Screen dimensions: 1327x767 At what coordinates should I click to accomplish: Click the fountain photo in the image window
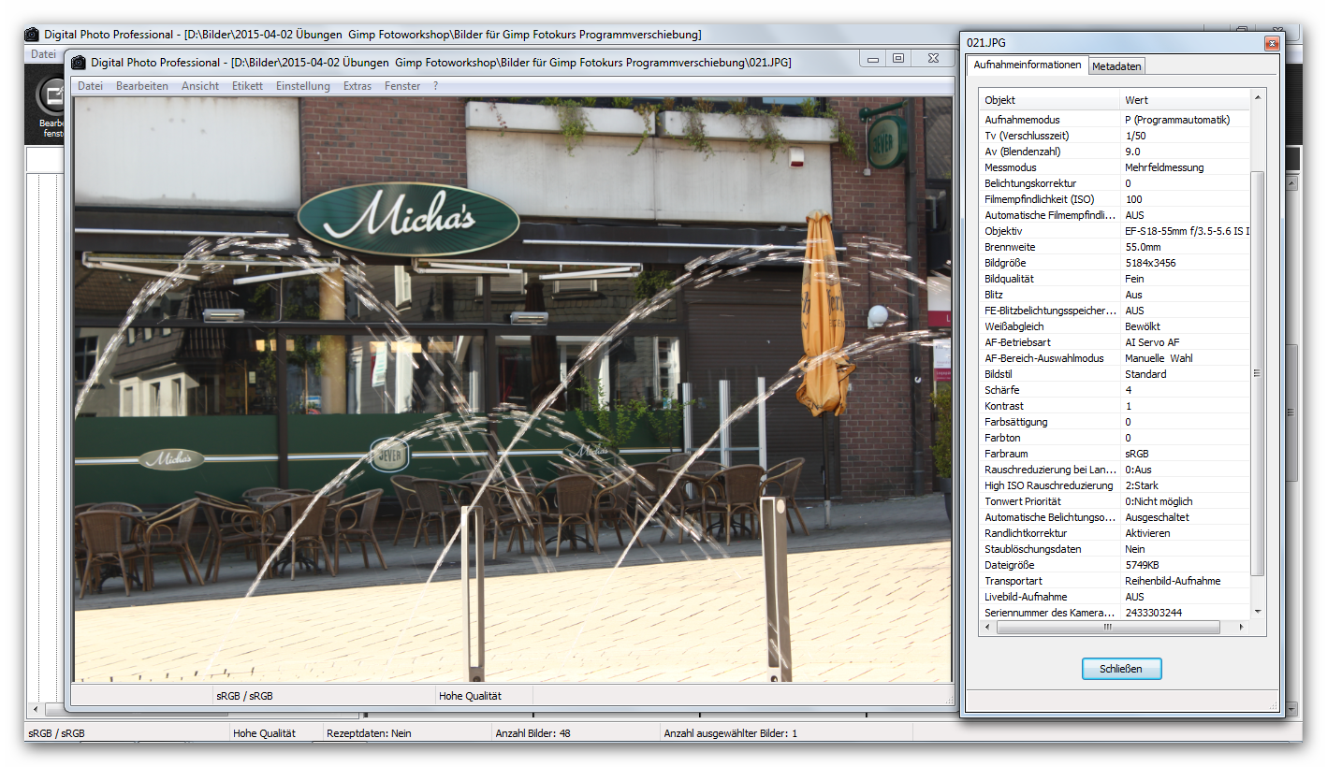[x=512, y=389]
